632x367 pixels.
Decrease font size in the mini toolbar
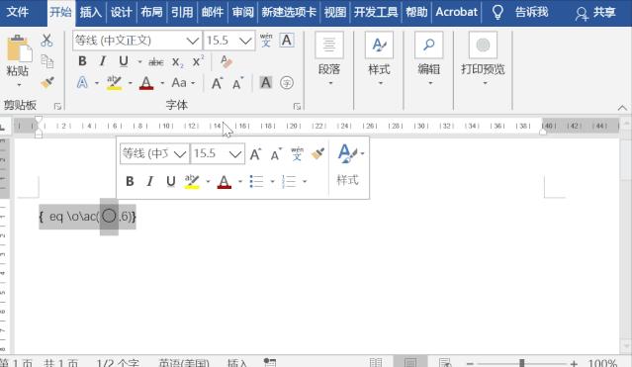(x=276, y=154)
